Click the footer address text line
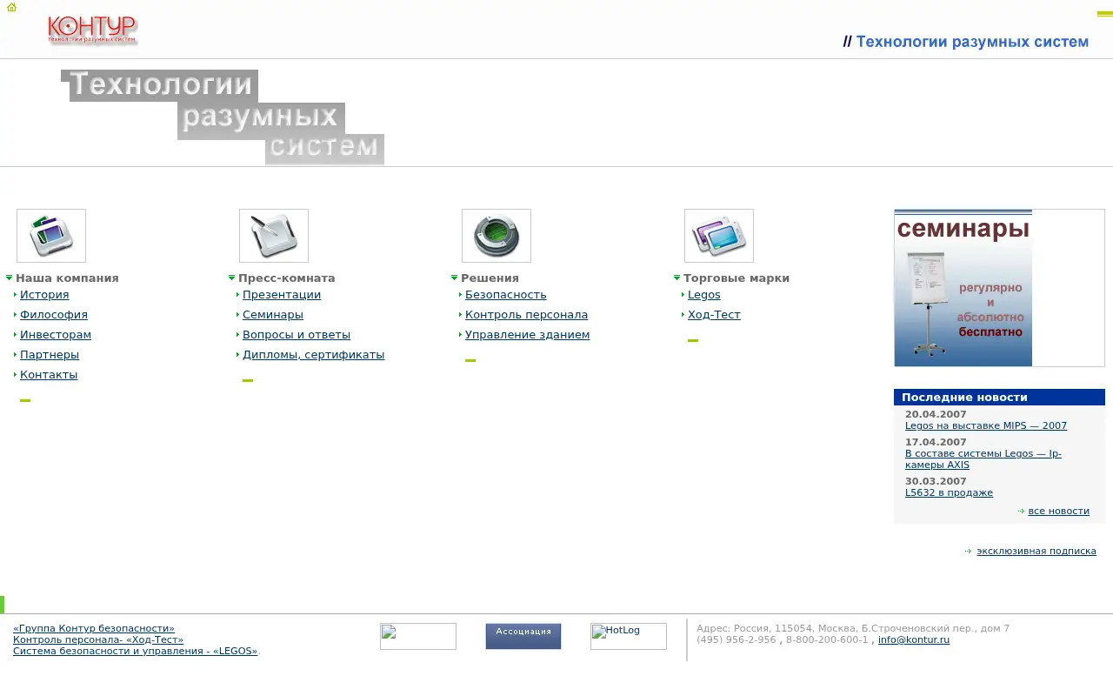This screenshot has height=696, width=1113. point(853,628)
